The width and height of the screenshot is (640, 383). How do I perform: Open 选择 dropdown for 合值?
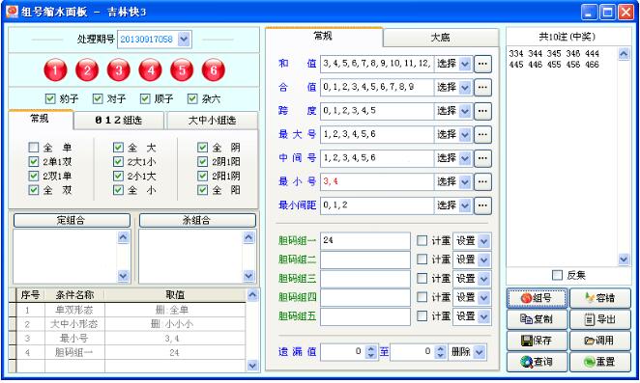[x=465, y=88]
